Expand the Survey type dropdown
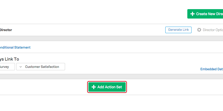223x111 pixels. point(7,67)
